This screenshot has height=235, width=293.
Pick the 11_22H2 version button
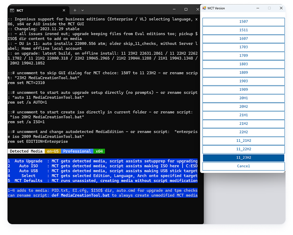[243, 149]
